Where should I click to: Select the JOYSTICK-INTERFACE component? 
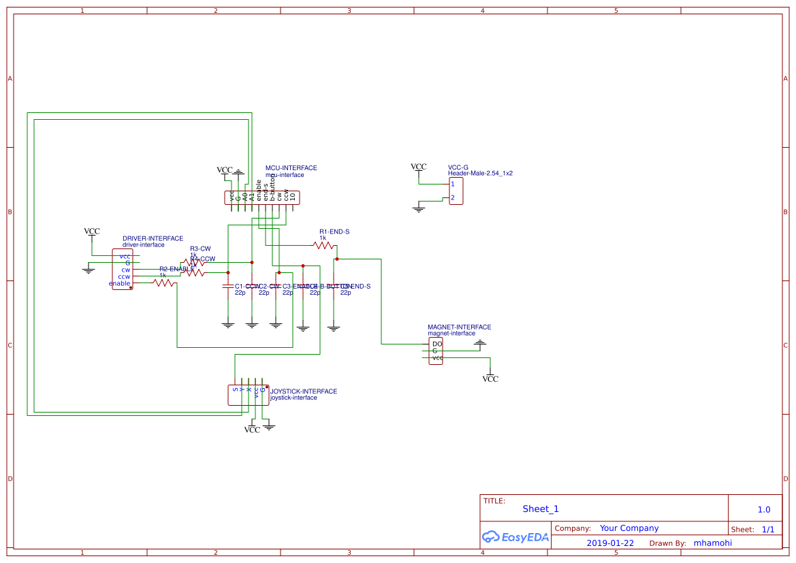coord(247,394)
